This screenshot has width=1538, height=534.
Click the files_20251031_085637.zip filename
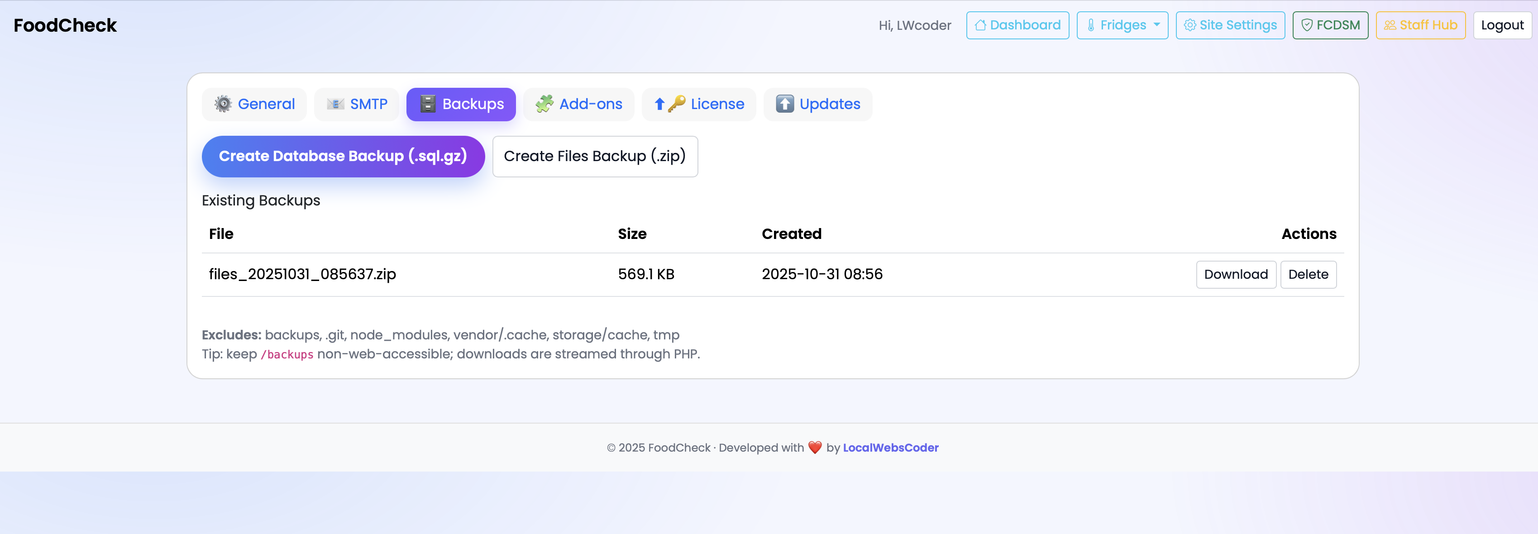coord(302,274)
